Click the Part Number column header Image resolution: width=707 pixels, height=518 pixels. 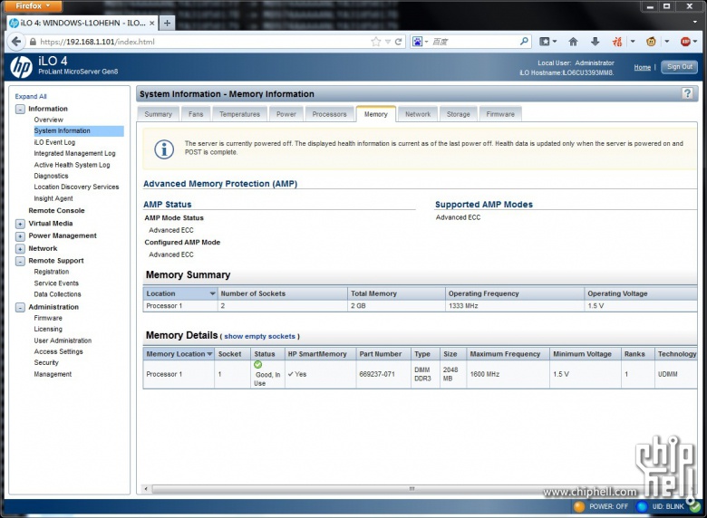(380, 354)
